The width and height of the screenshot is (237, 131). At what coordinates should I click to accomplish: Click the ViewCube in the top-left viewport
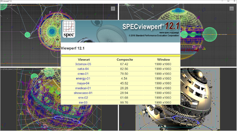click(x=113, y=8)
